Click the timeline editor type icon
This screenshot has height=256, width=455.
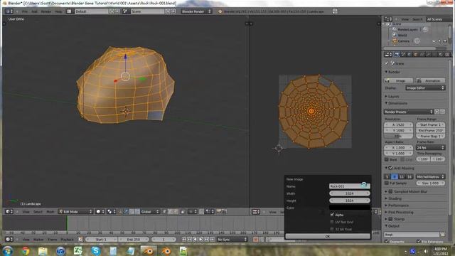click(9, 240)
